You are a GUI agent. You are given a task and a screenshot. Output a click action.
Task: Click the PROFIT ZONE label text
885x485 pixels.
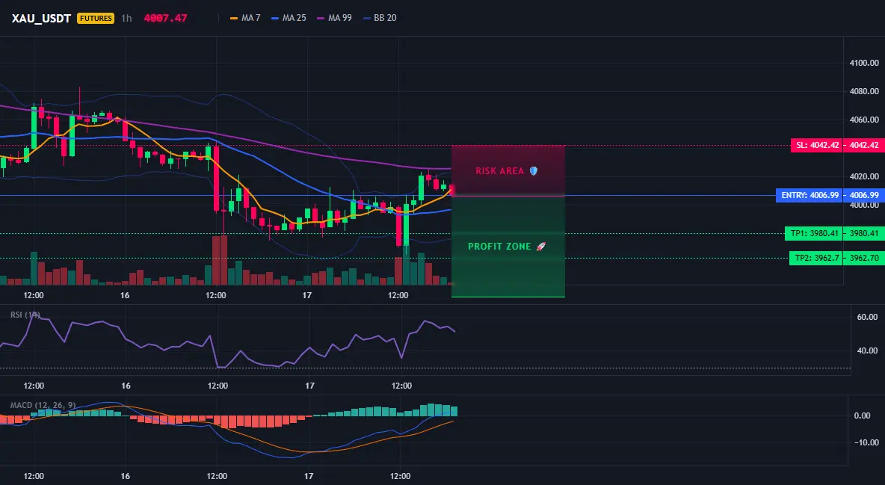coord(499,246)
